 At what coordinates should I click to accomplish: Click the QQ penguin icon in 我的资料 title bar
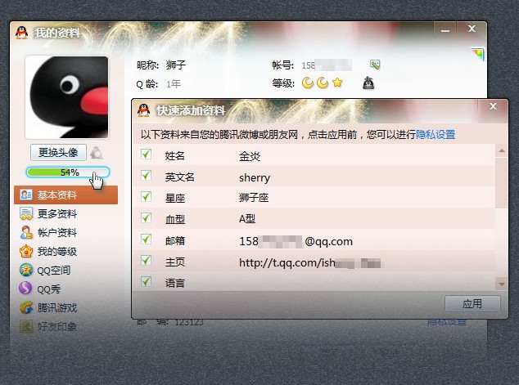21,33
